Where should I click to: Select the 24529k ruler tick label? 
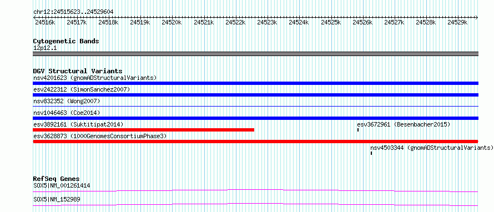pos(457,22)
